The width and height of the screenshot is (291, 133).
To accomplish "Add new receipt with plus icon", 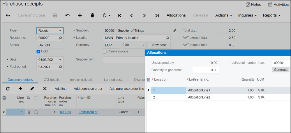I will point(80,15).
